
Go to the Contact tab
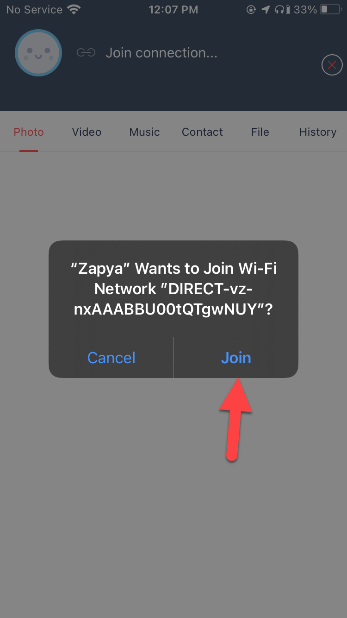202,132
